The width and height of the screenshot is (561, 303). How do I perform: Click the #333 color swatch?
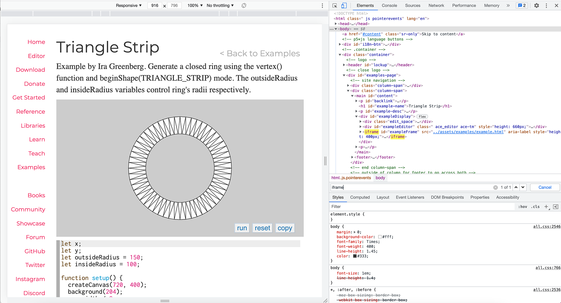pyautogui.click(x=355, y=256)
